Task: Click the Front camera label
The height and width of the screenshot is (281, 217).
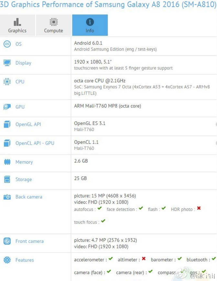Action: 29,241
